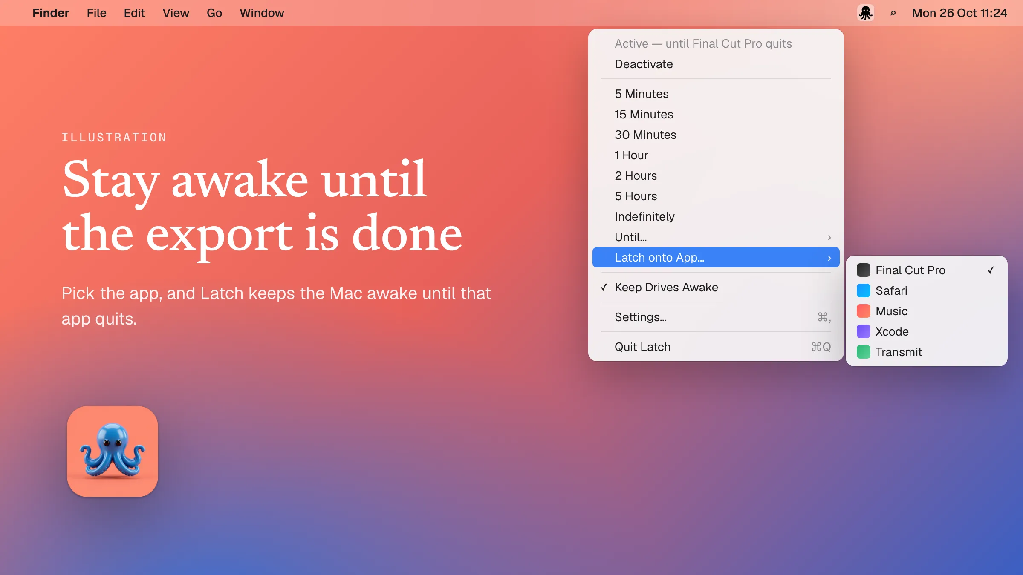Open the Go menu
Screen dimensions: 1023x575
coord(214,13)
